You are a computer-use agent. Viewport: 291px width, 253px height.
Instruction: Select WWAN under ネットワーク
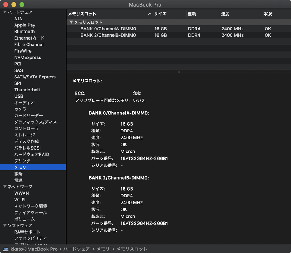[21, 193]
